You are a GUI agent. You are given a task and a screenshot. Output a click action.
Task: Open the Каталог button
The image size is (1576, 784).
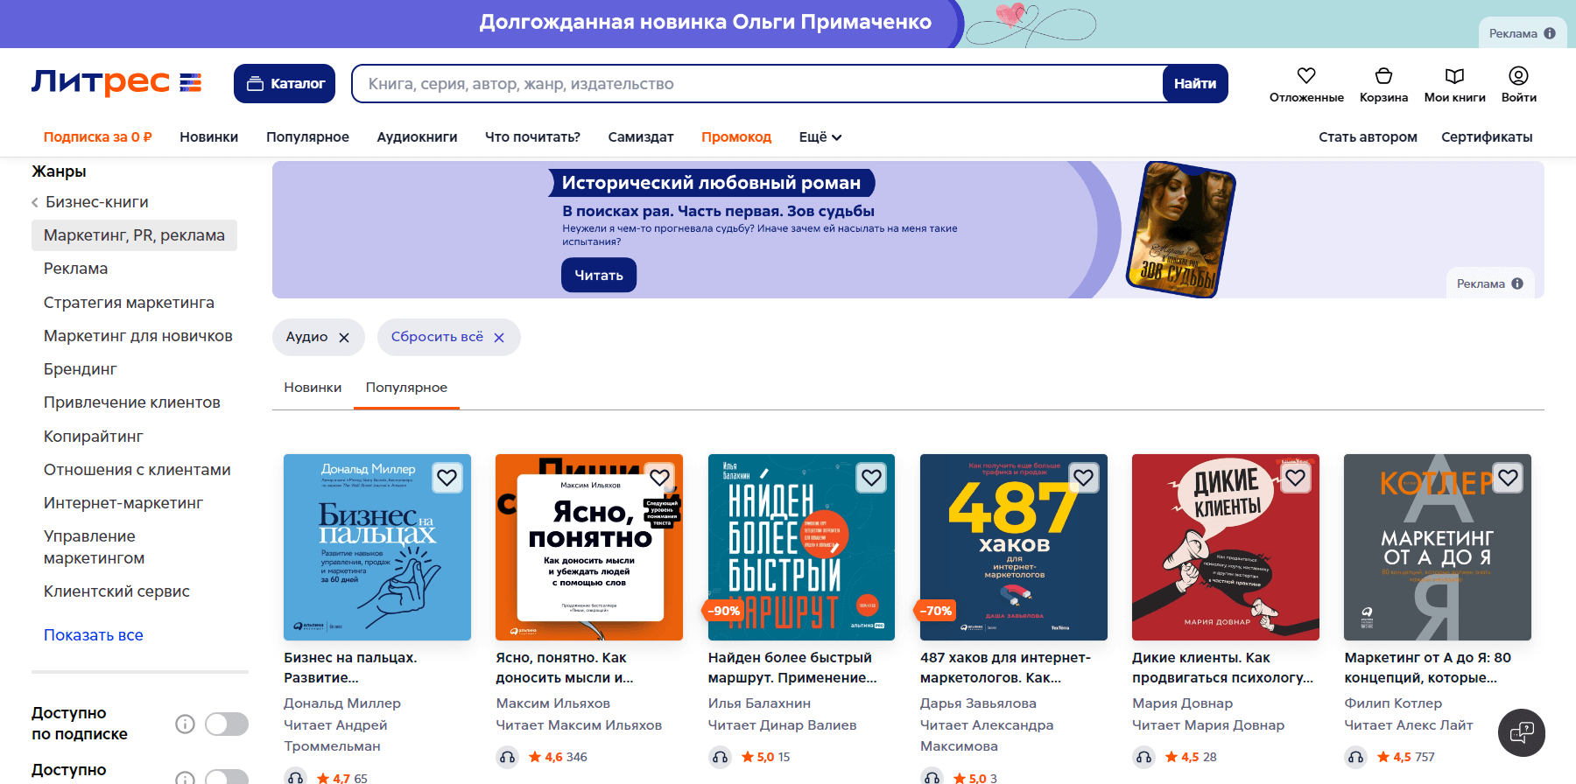pos(285,83)
